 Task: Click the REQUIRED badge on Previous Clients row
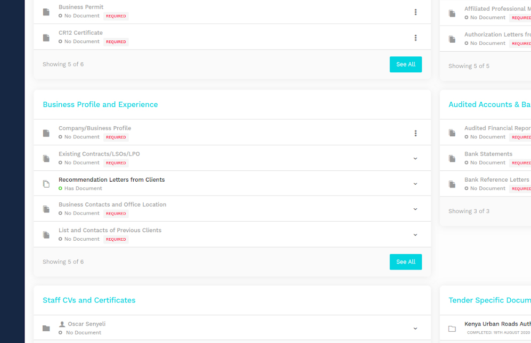[116, 239]
